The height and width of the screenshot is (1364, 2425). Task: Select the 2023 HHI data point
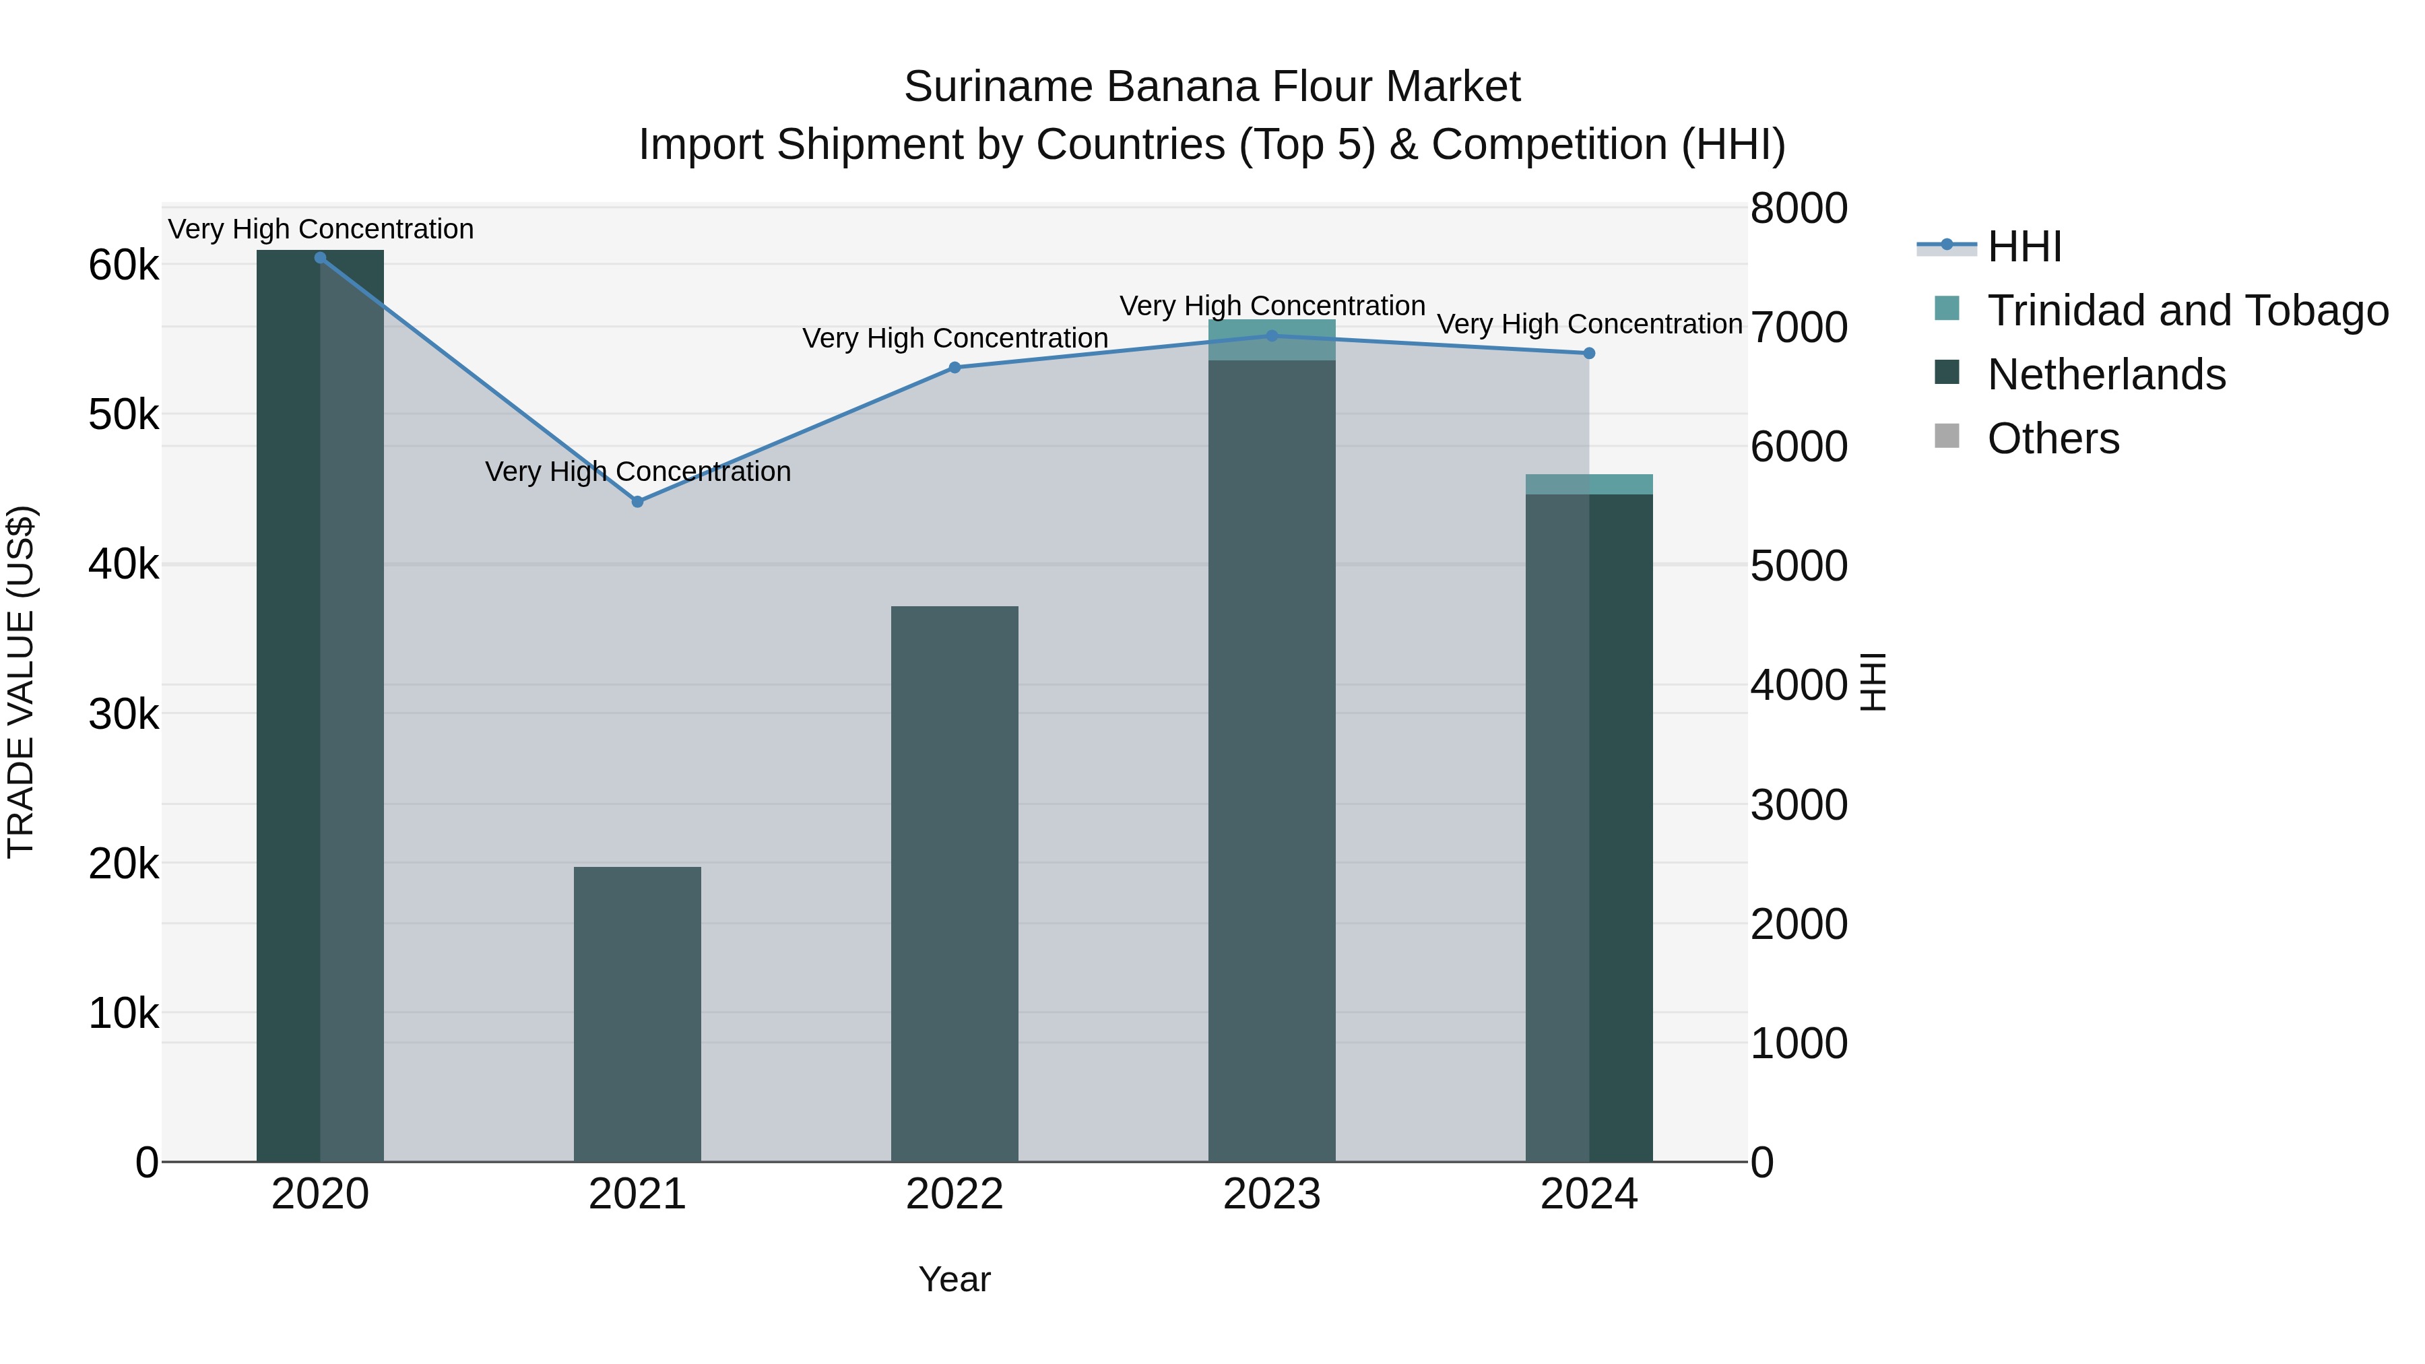click(x=1272, y=335)
